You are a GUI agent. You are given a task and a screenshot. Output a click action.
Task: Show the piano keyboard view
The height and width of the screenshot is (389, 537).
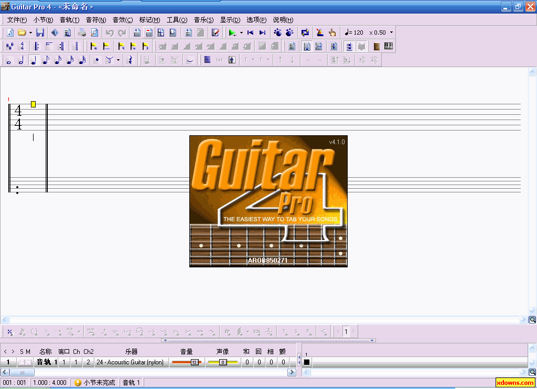tap(389, 46)
